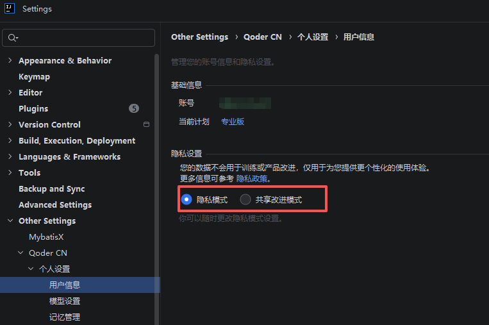Collapse the 个人设置 tree node

coord(31,269)
